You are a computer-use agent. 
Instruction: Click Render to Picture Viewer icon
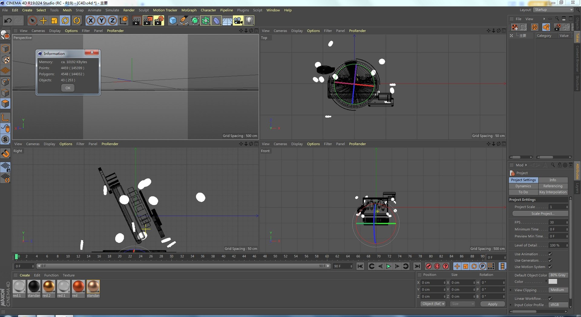point(148,21)
